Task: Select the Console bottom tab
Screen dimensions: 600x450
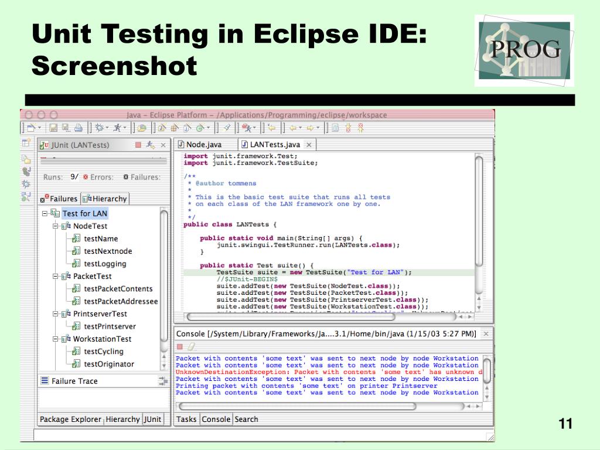Action: coord(216,419)
